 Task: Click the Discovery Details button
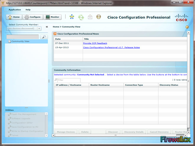[x=134, y=132]
